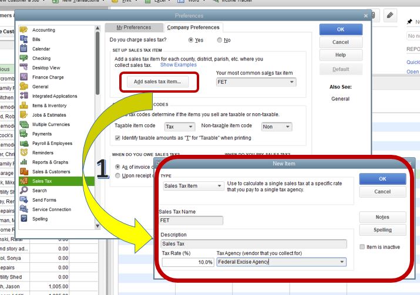
Task: Open Accounting preferences icon
Action: pyautogui.click(x=23, y=30)
